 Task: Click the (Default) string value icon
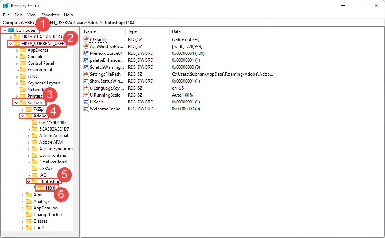[86, 39]
